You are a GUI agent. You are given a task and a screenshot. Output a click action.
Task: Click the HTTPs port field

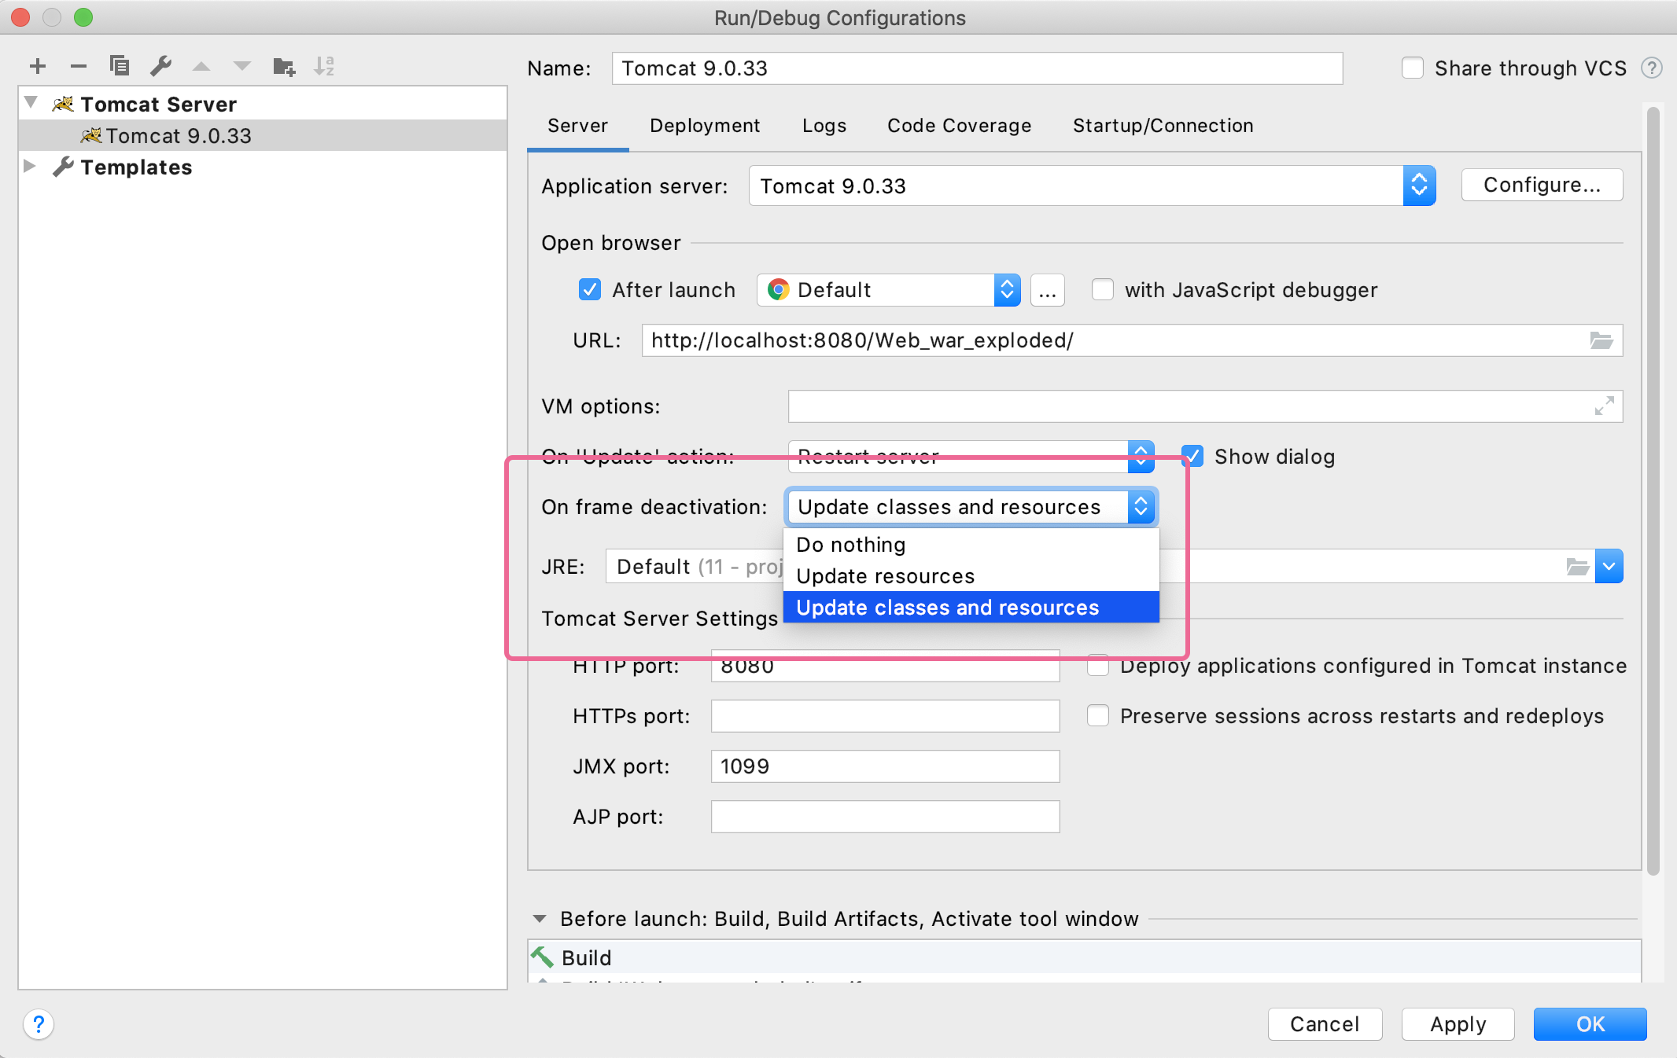[x=885, y=716]
